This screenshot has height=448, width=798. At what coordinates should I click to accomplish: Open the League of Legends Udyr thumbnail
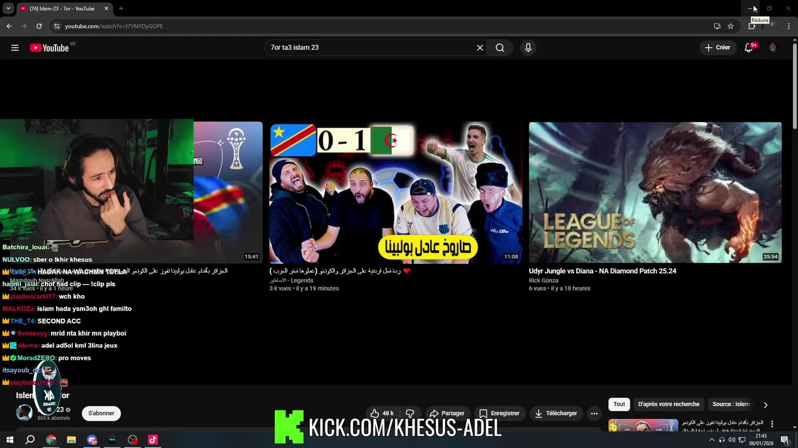655,193
